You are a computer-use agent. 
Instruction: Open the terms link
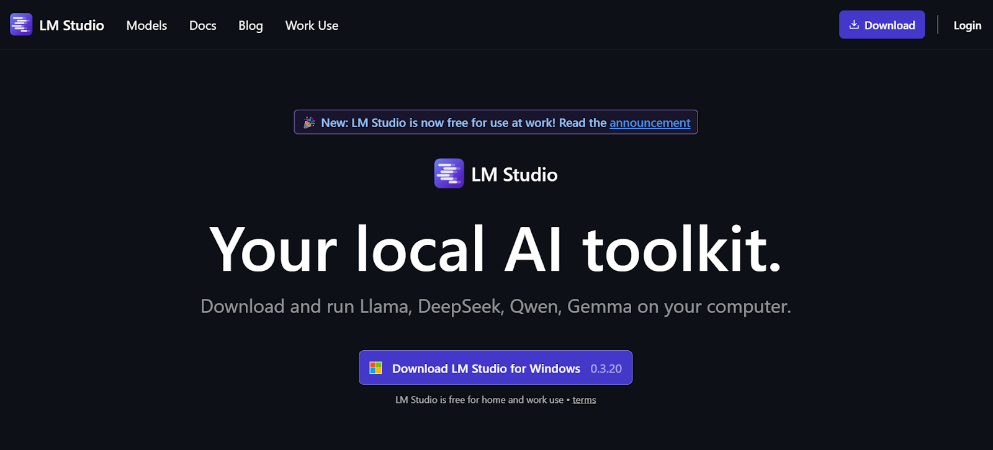pyautogui.click(x=584, y=400)
